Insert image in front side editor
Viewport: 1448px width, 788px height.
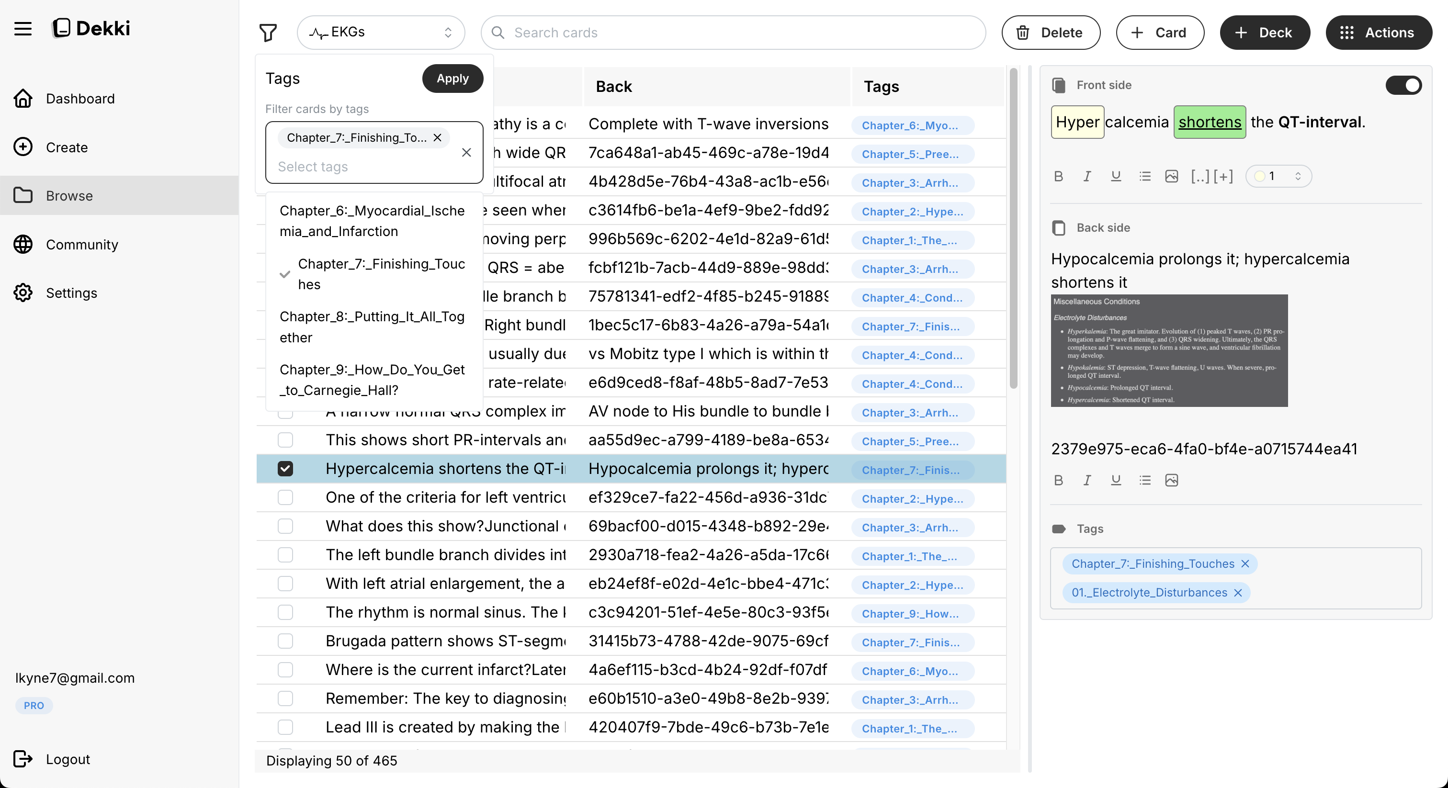1171,177
